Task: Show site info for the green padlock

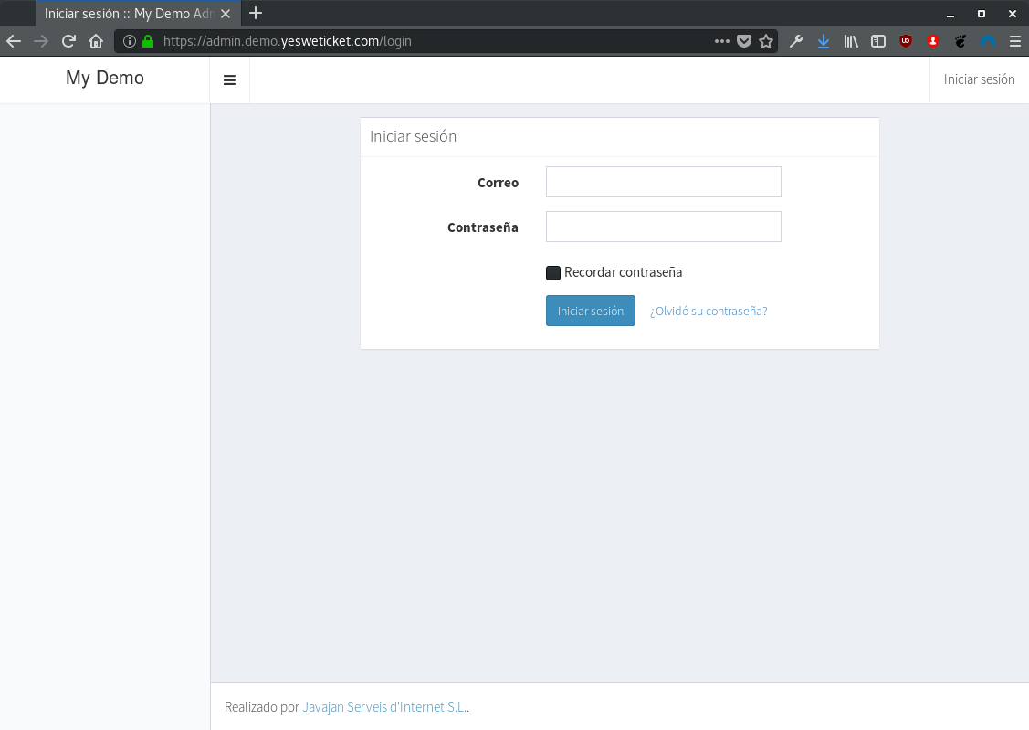Action: [148, 41]
